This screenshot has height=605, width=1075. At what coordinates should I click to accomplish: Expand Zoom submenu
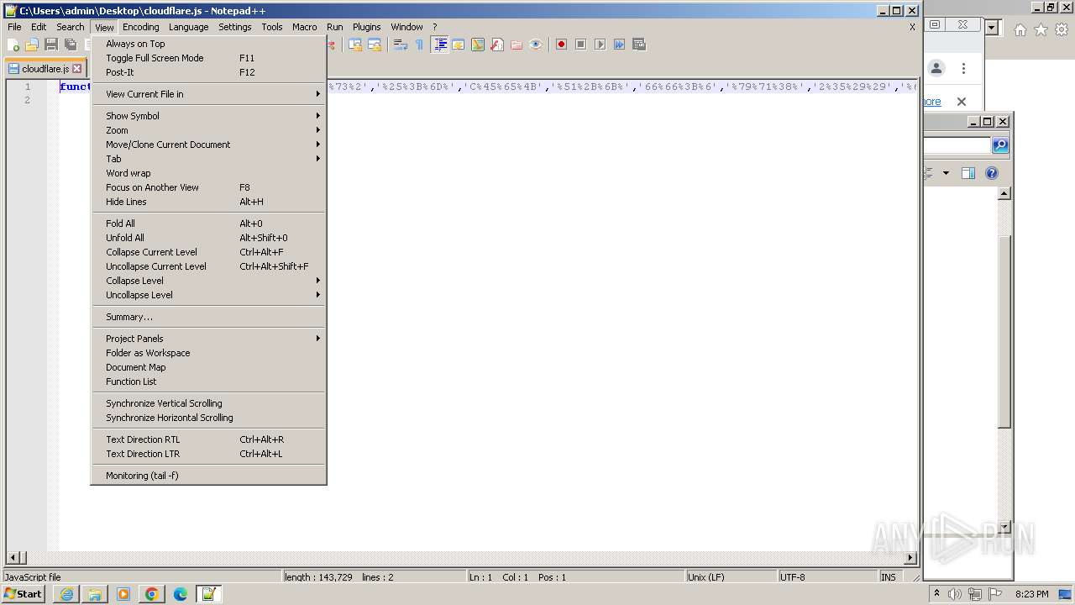[x=208, y=130]
